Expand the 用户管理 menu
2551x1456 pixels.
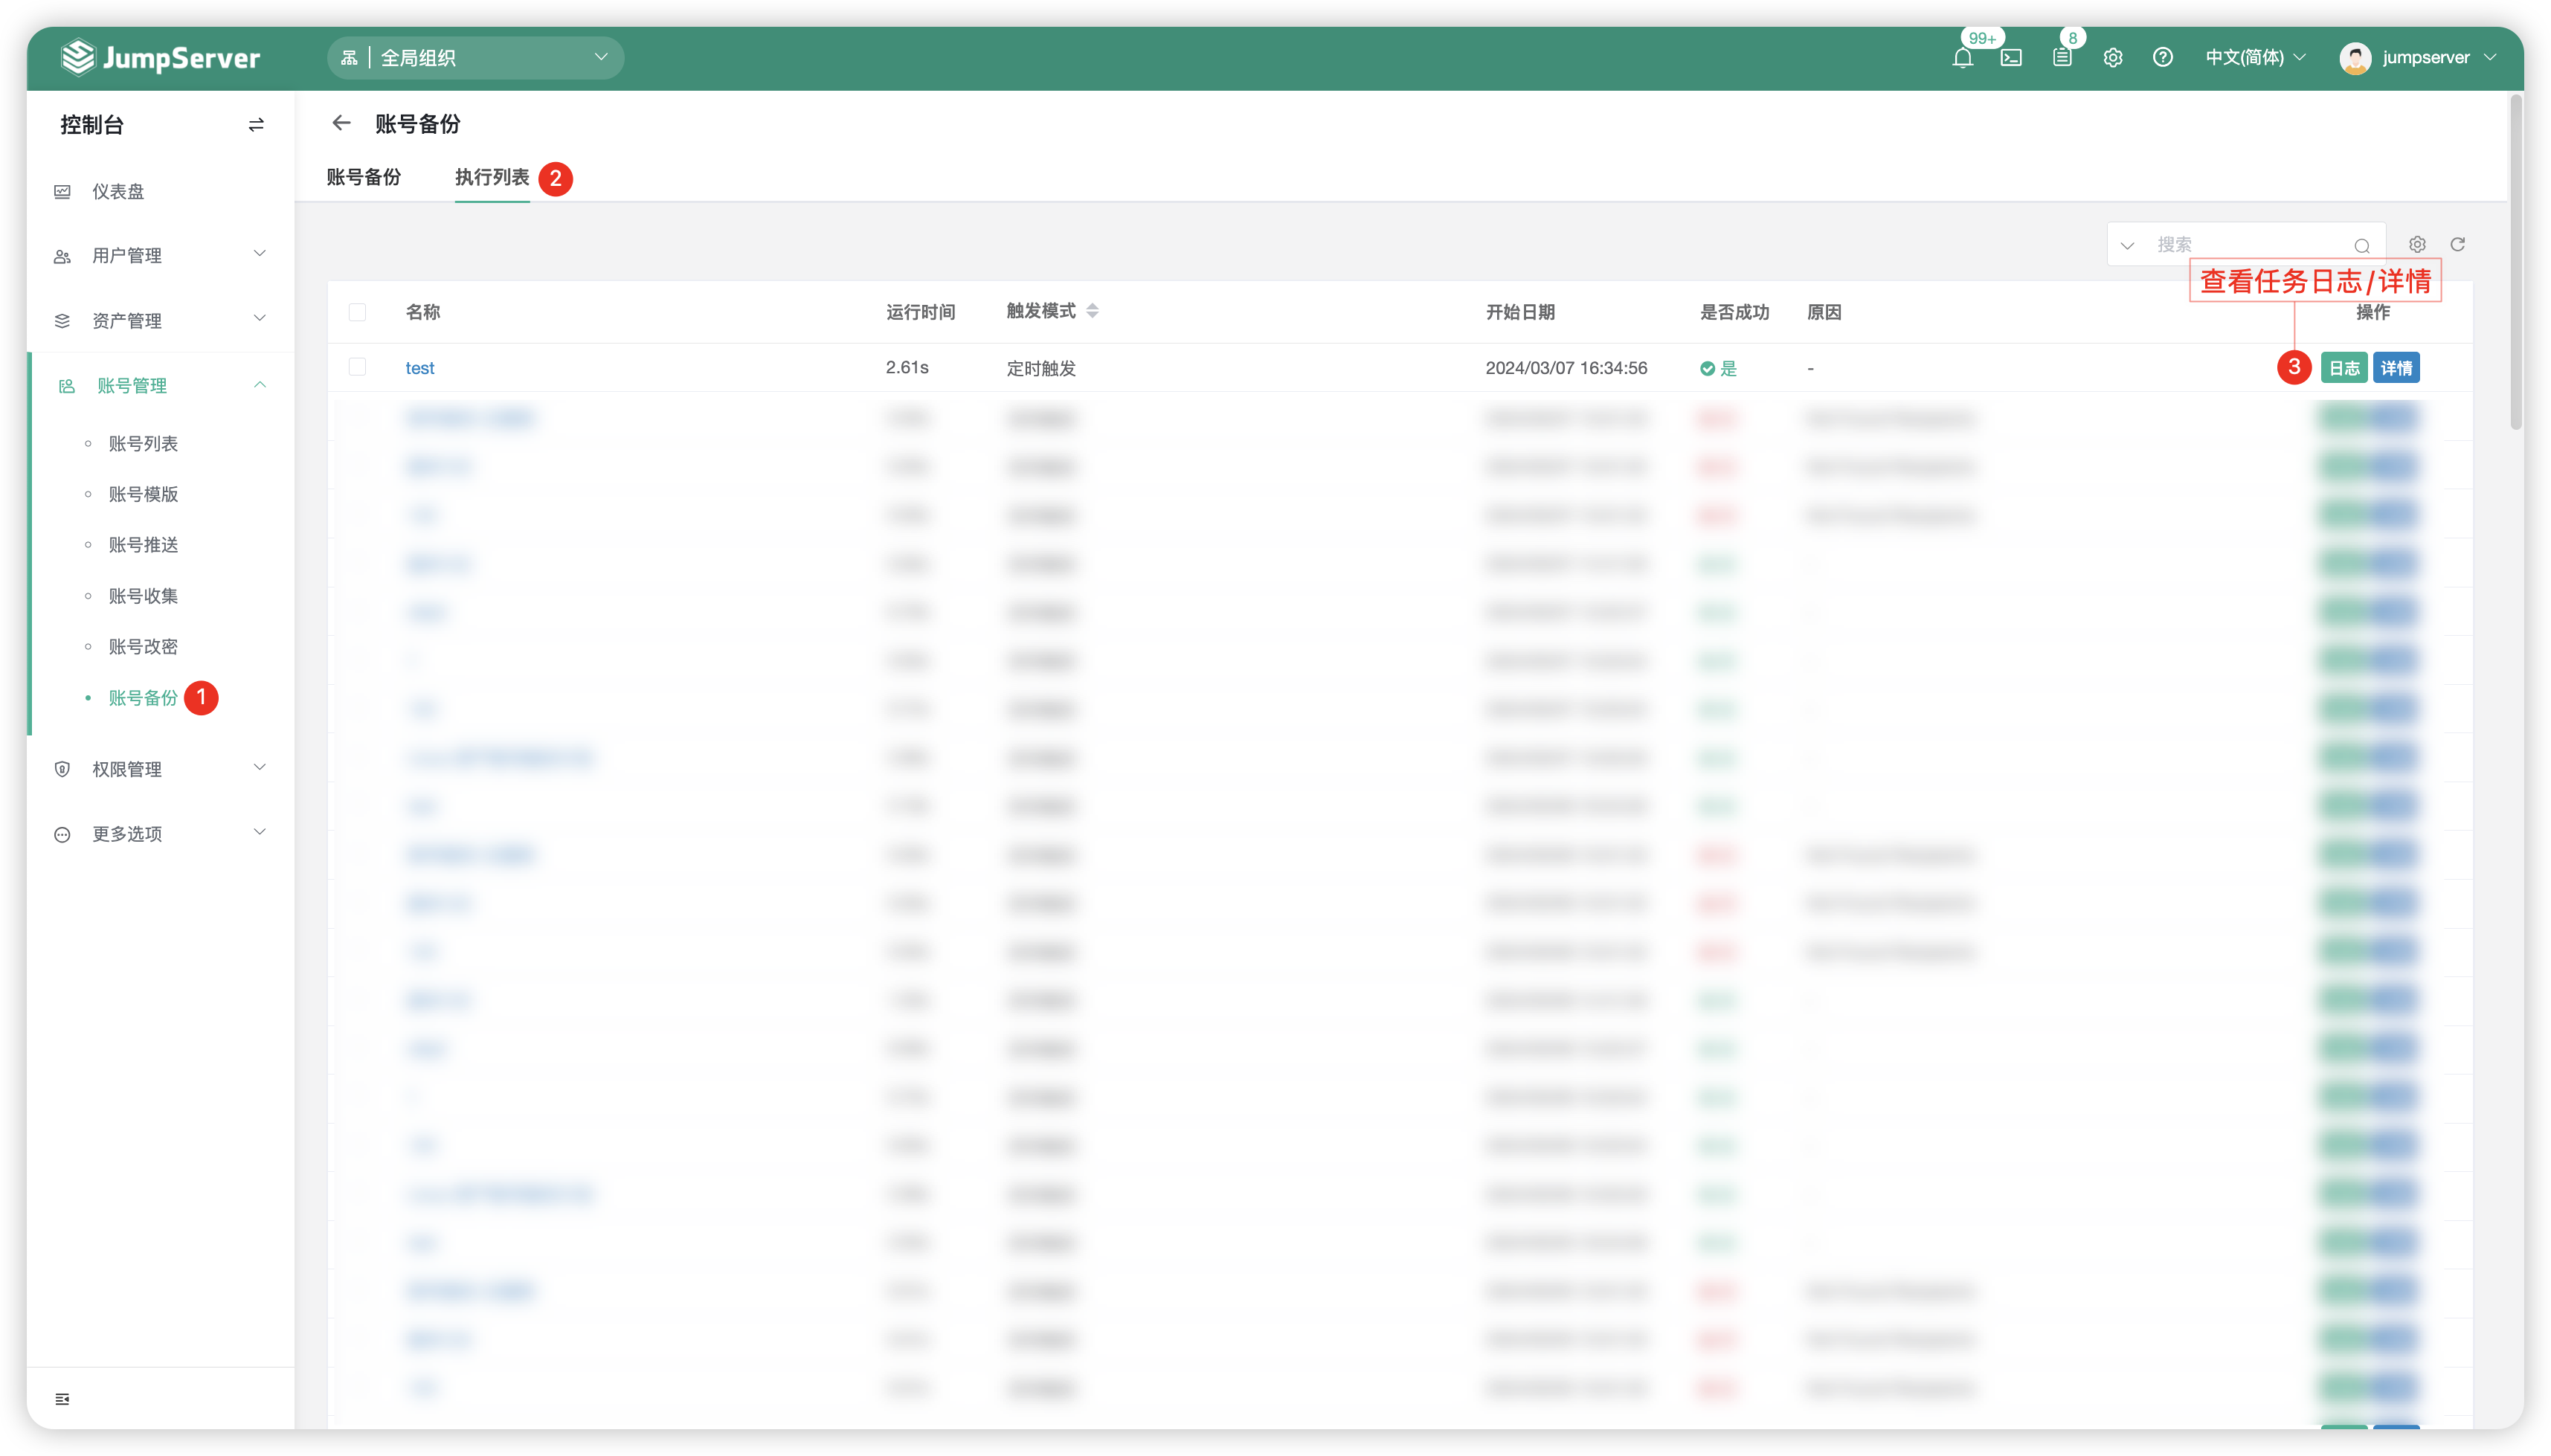[160, 255]
